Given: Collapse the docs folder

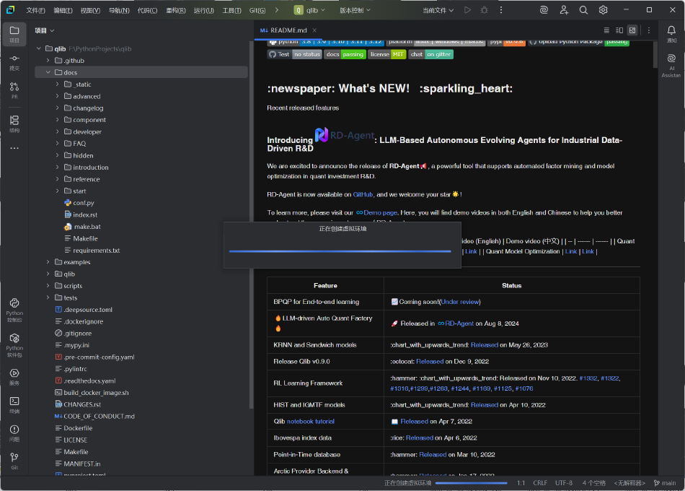Looking at the screenshot, I should (48, 72).
